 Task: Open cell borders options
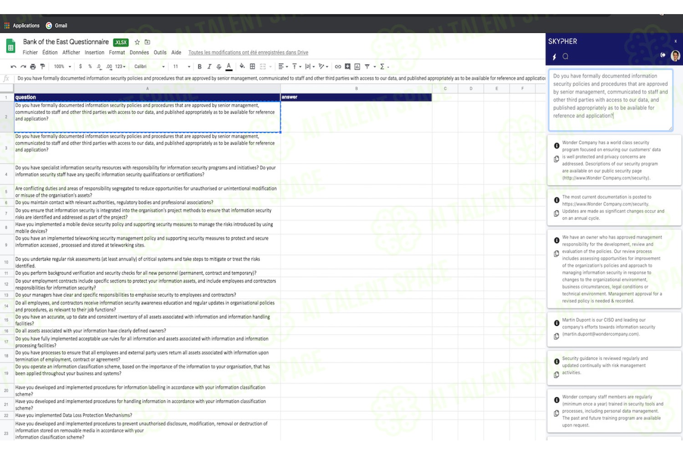[252, 66]
